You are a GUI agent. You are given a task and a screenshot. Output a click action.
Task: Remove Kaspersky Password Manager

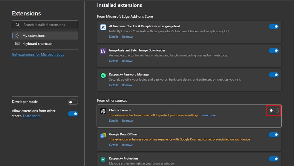pyautogui.click(x=127, y=85)
